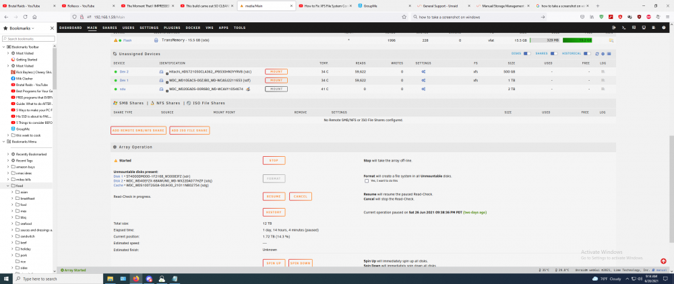The image size is (674, 284).
Task: Toggle the DISKS switch
Action: (527, 54)
